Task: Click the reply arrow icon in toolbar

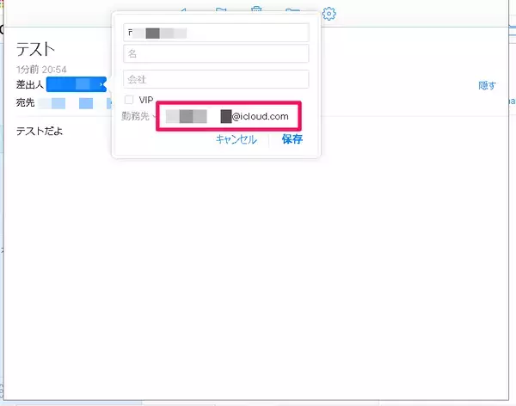Action: (181, 11)
